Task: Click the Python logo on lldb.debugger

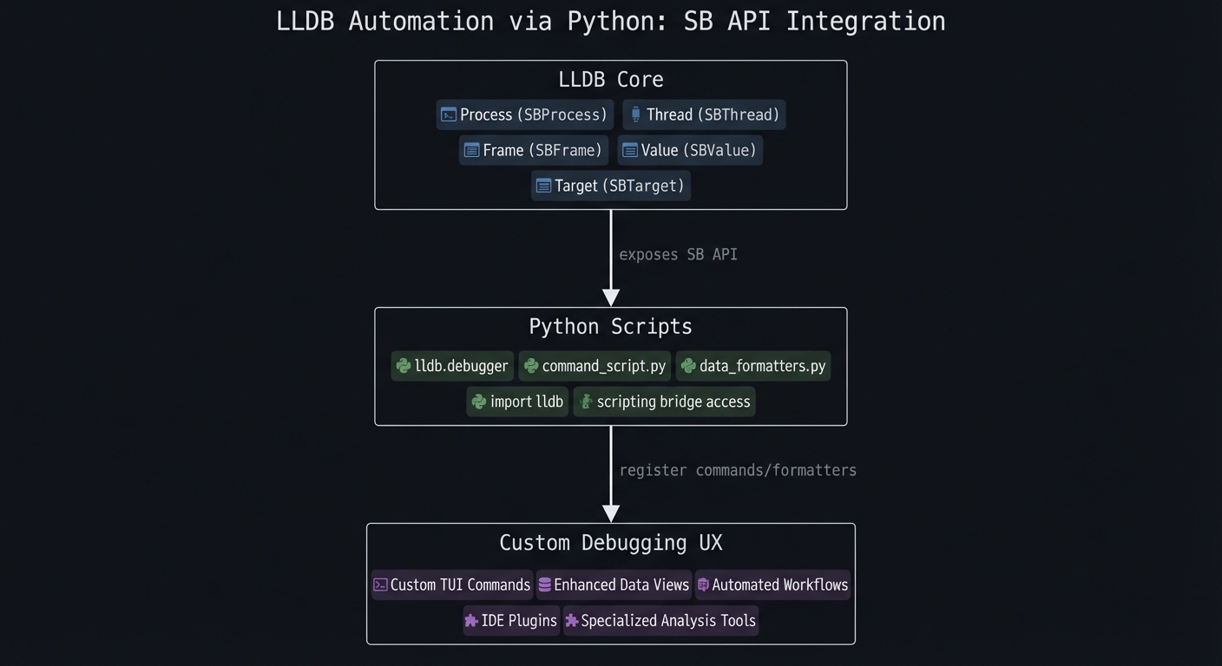Action: pyautogui.click(x=403, y=365)
